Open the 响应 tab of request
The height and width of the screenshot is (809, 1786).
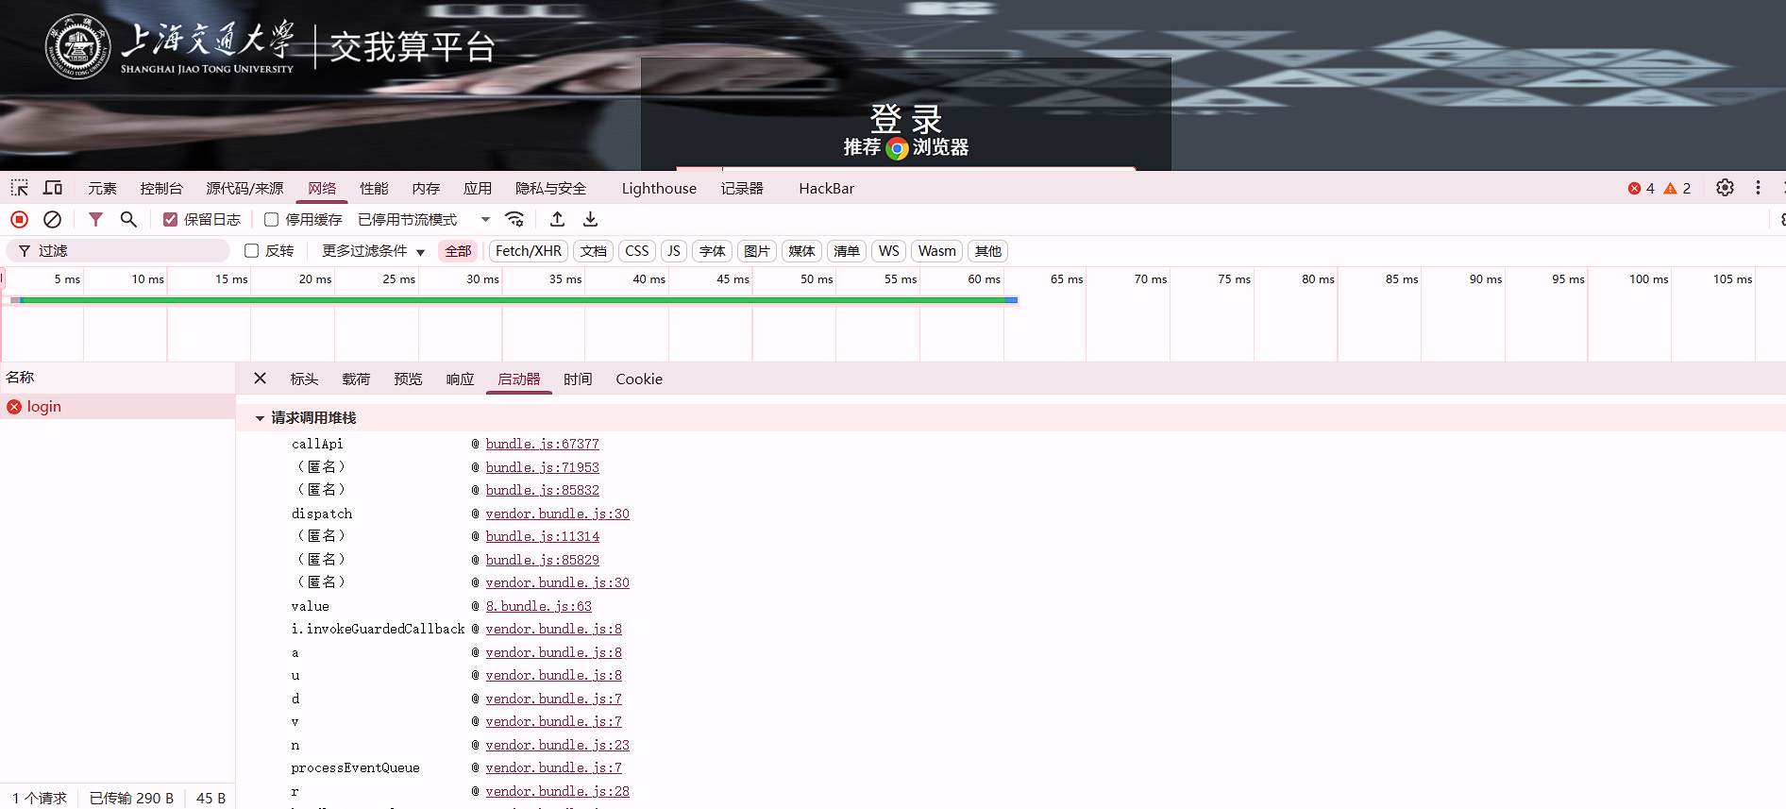(460, 379)
